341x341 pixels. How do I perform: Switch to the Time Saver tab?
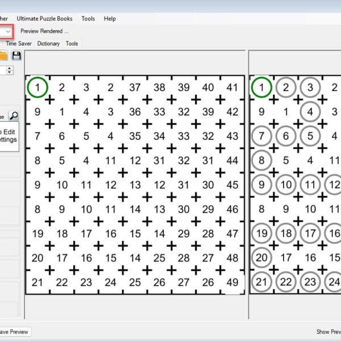tap(19, 43)
